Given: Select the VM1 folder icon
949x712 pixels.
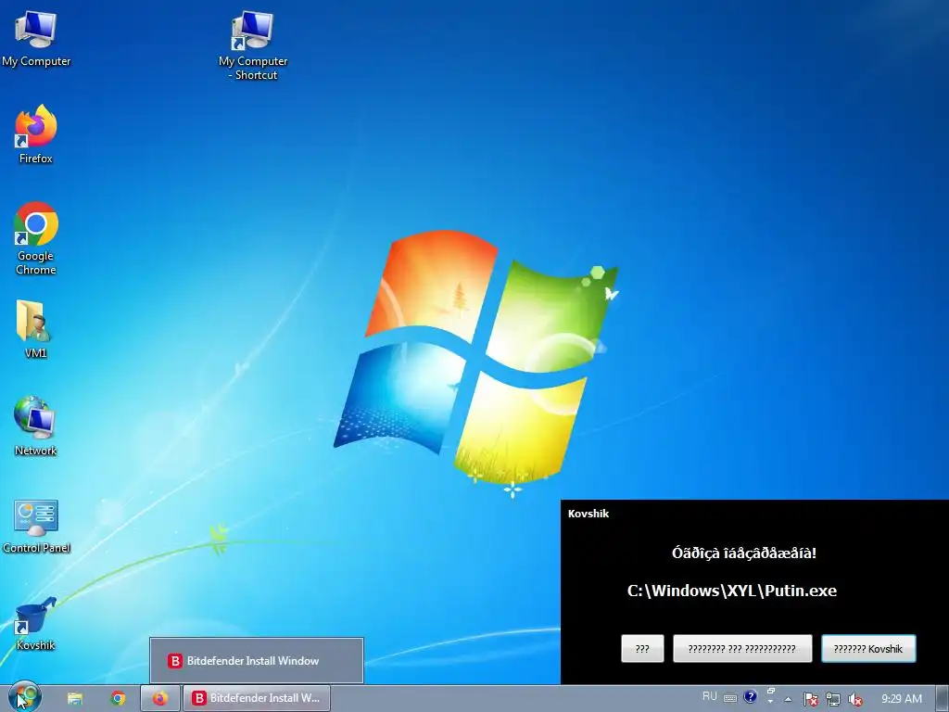Looking at the screenshot, I should click(x=36, y=329).
